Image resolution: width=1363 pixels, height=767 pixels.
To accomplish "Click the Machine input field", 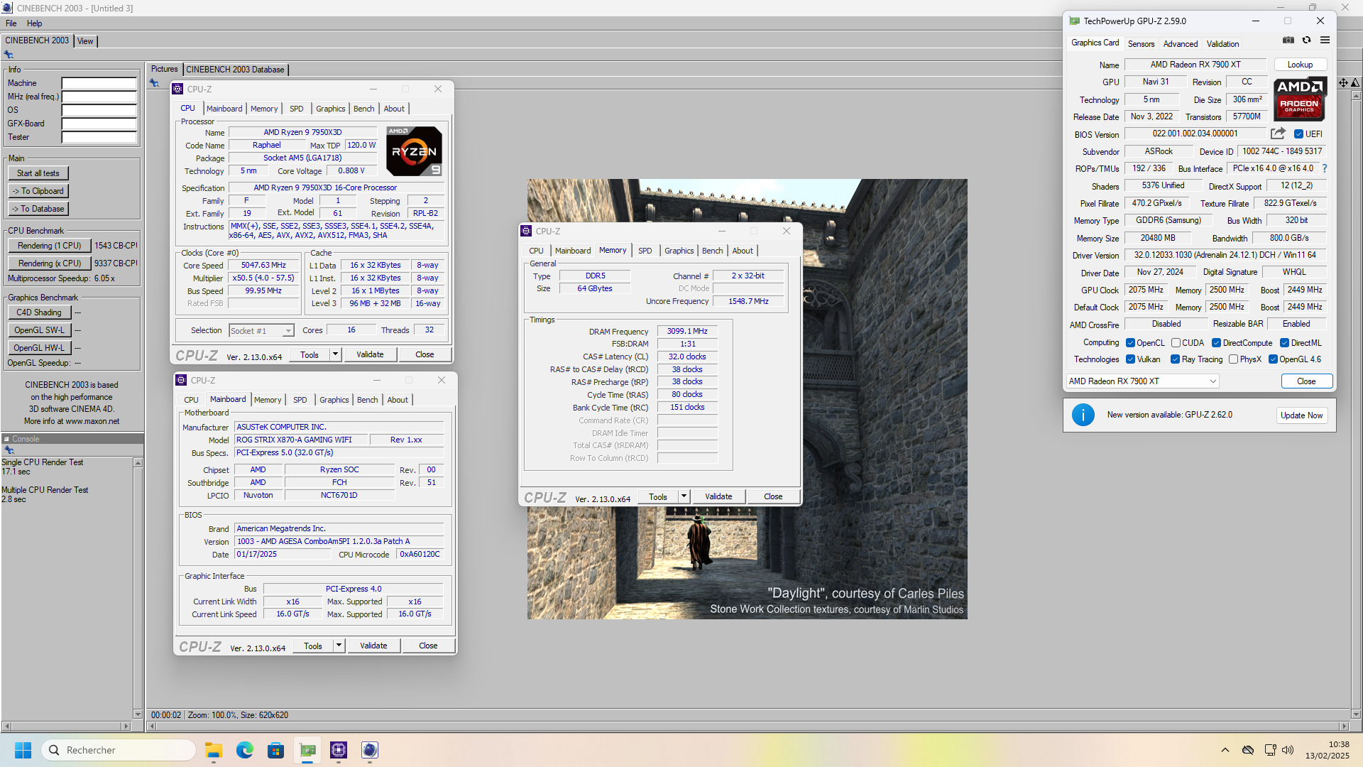I will [99, 83].
